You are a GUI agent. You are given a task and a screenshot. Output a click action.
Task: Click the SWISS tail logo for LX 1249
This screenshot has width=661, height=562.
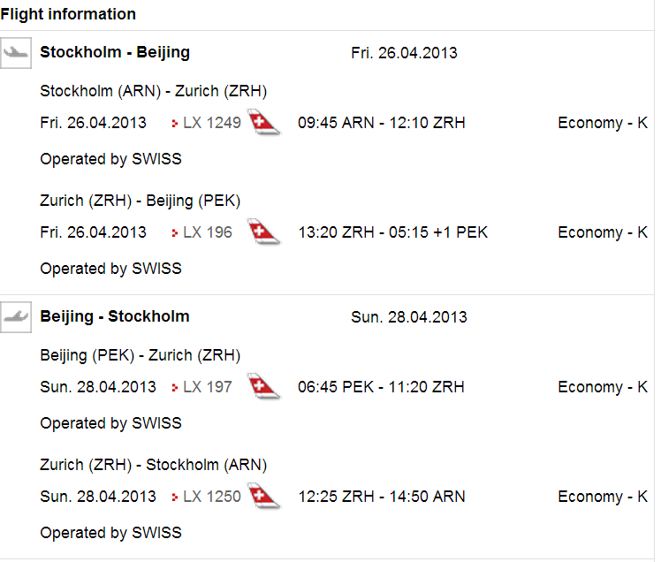(x=264, y=123)
